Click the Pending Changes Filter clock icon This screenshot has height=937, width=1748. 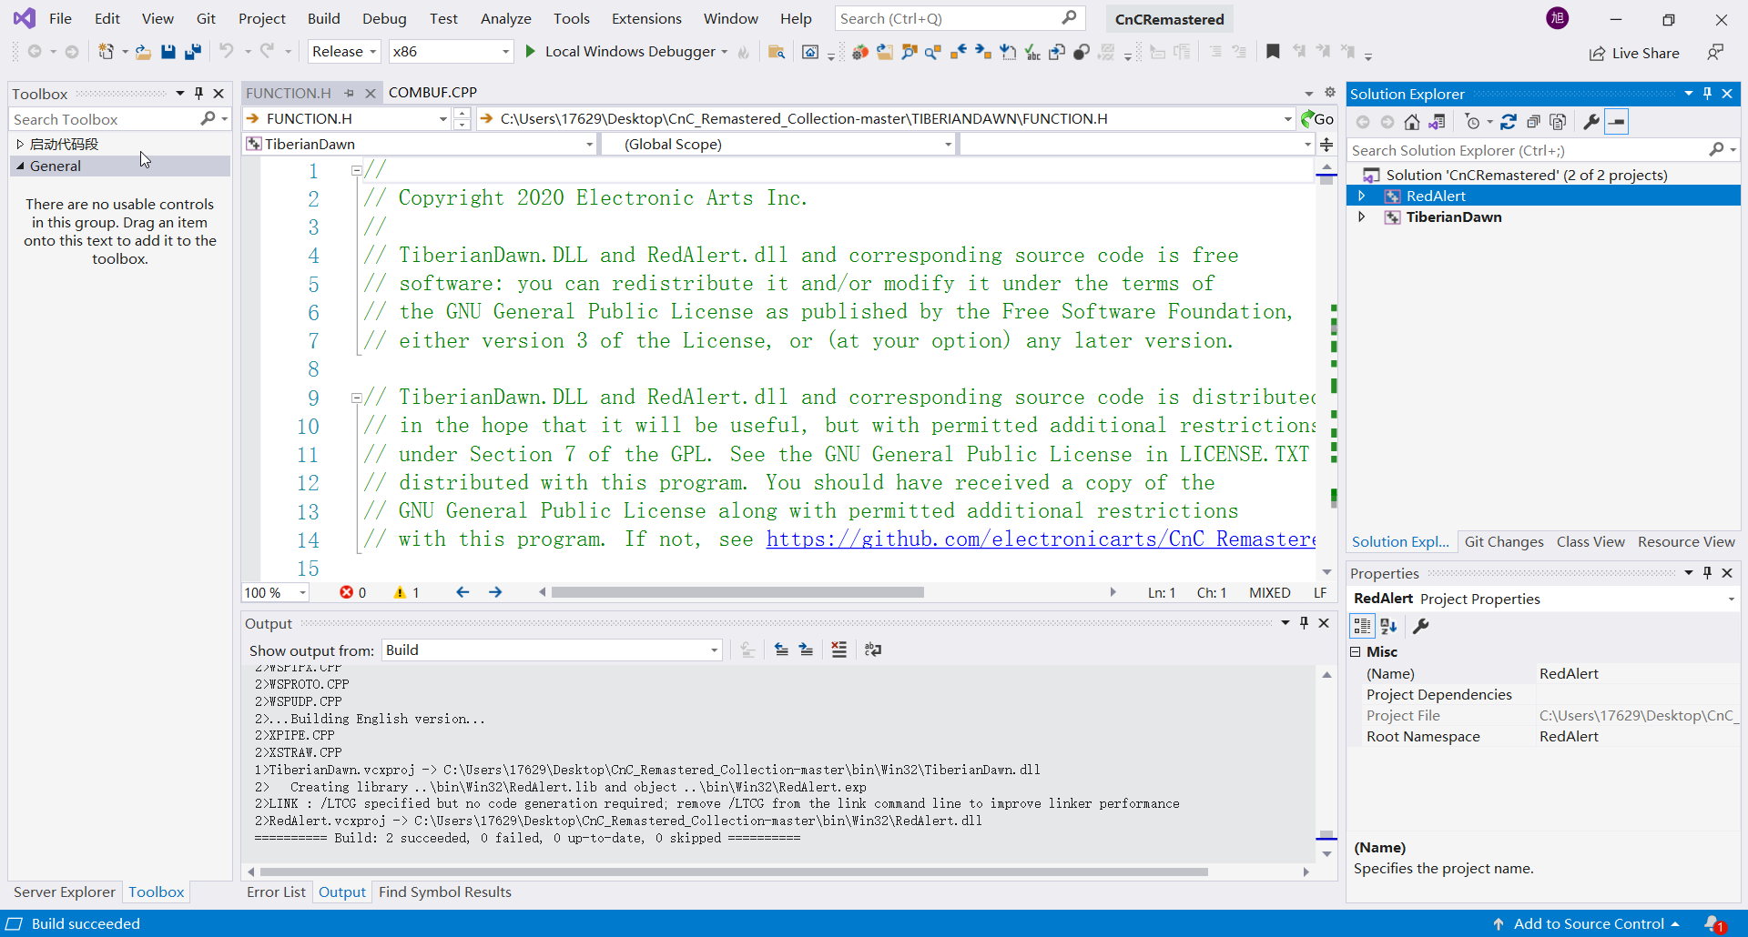(x=1472, y=122)
